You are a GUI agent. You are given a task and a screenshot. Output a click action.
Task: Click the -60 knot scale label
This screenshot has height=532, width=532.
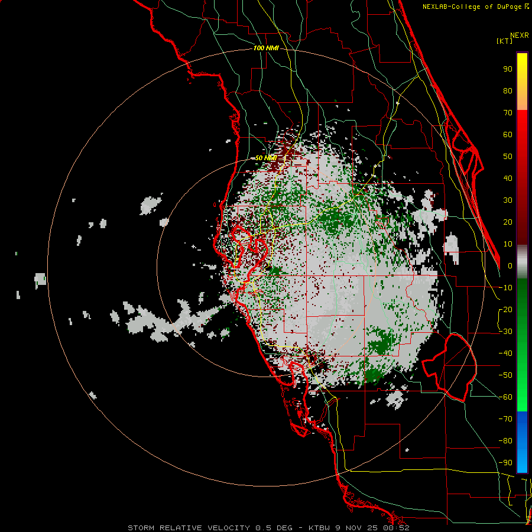pyautogui.click(x=505, y=397)
